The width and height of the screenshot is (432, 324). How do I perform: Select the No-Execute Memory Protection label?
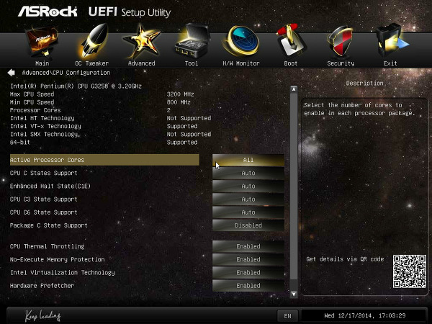point(58,259)
